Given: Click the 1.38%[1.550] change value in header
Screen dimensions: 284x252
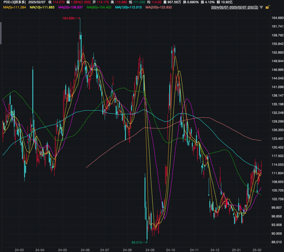Looking at the screenshot, I should pyautogui.click(x=81, y=2).
